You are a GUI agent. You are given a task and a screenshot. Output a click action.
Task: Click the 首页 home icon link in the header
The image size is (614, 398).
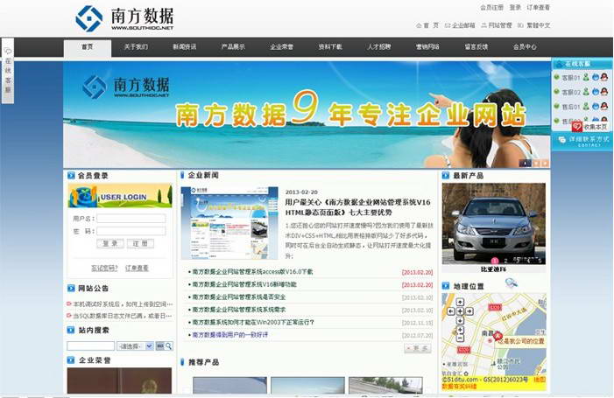pyautogui.click(x=427, y=25)
